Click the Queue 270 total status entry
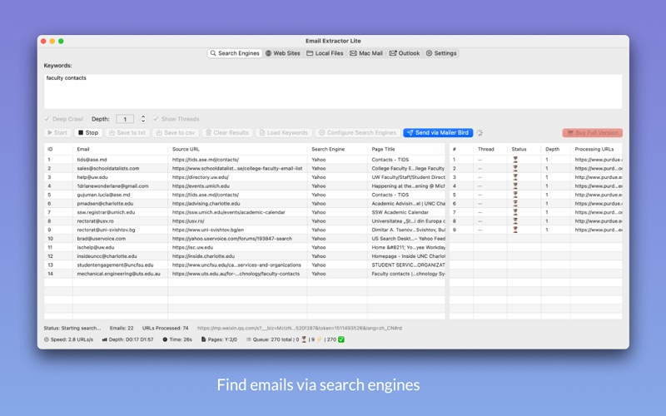 coord(295,339)
